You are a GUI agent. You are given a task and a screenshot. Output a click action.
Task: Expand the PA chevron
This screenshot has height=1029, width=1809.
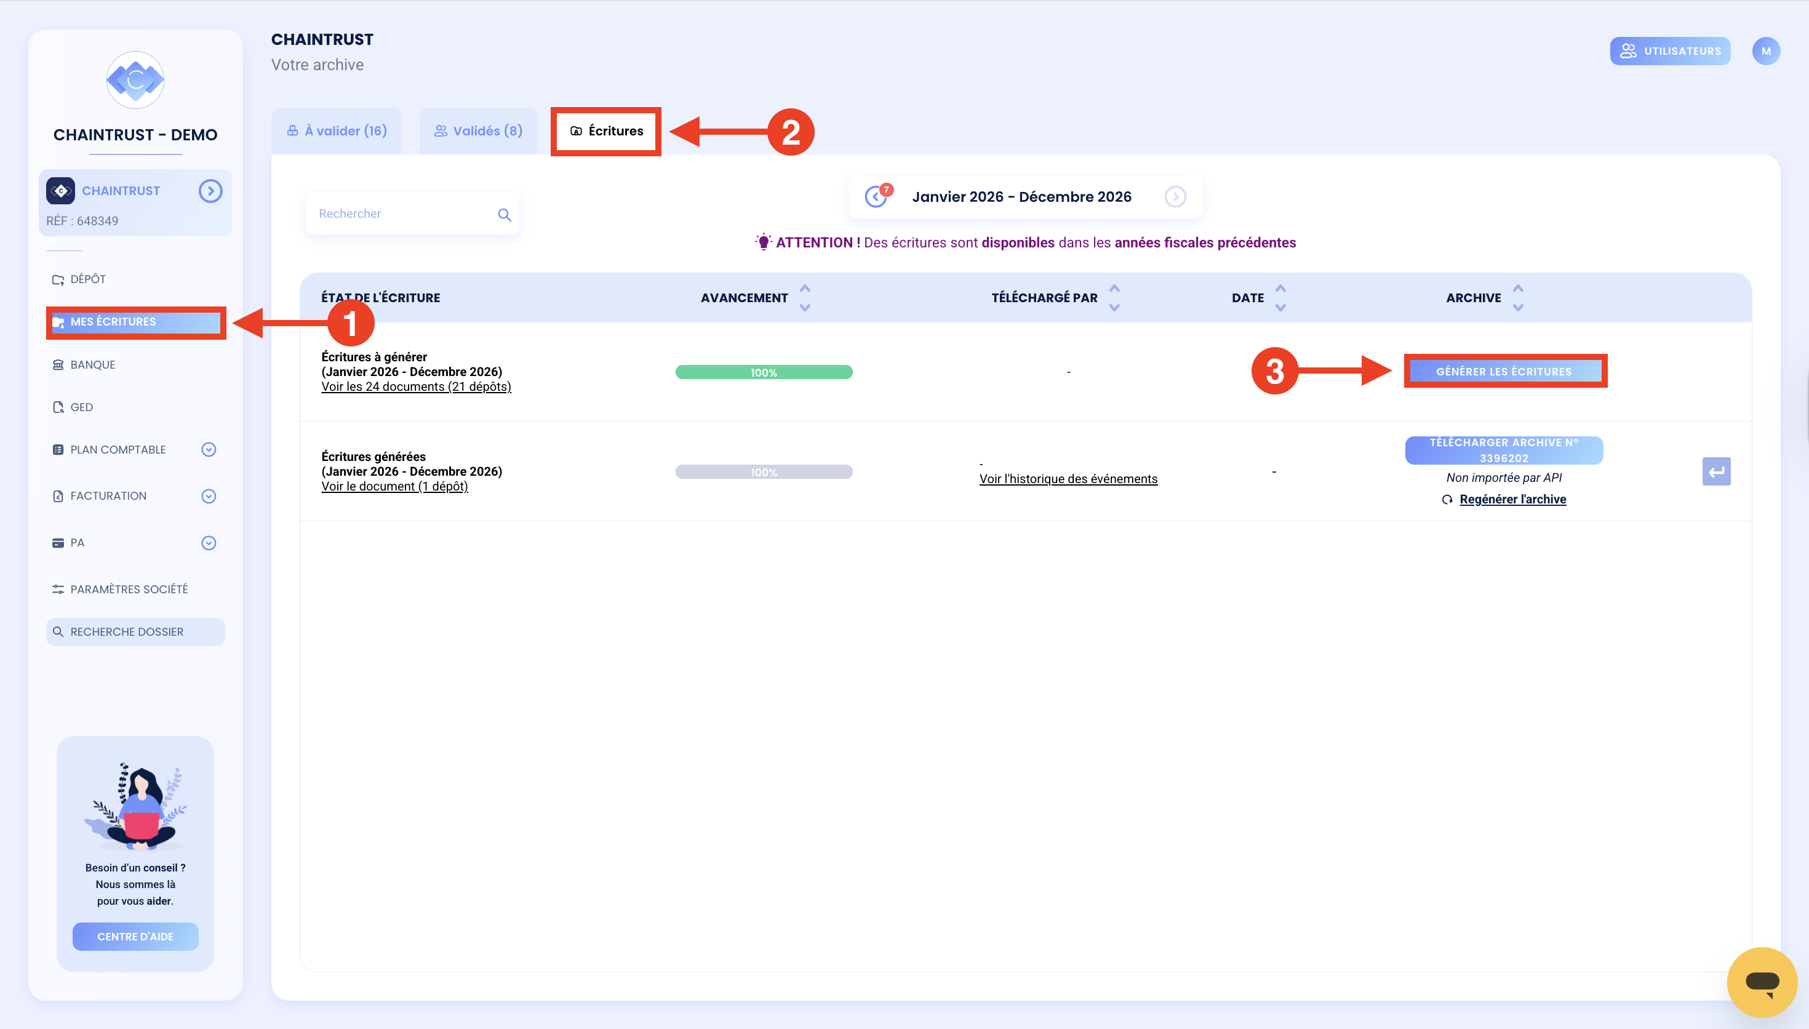point(209,543)
